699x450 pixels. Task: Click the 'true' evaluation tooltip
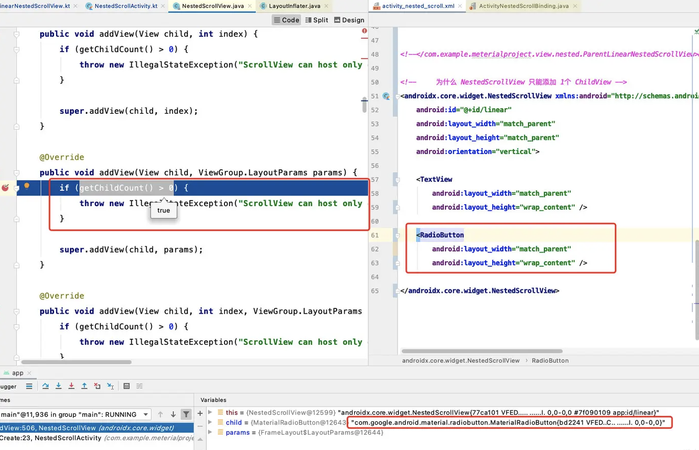point(163,210)
